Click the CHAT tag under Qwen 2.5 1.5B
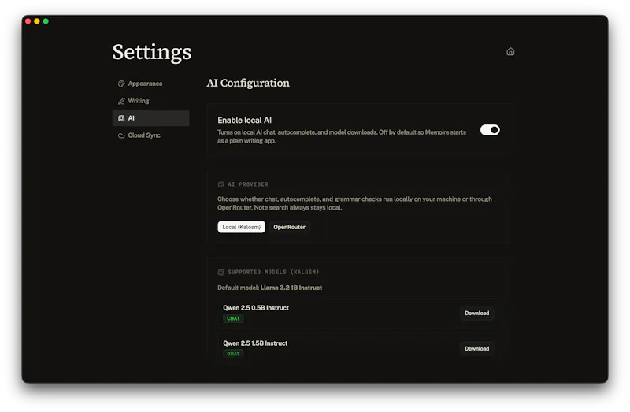Viewport: 630px width, 412px height. click(233, 354)
